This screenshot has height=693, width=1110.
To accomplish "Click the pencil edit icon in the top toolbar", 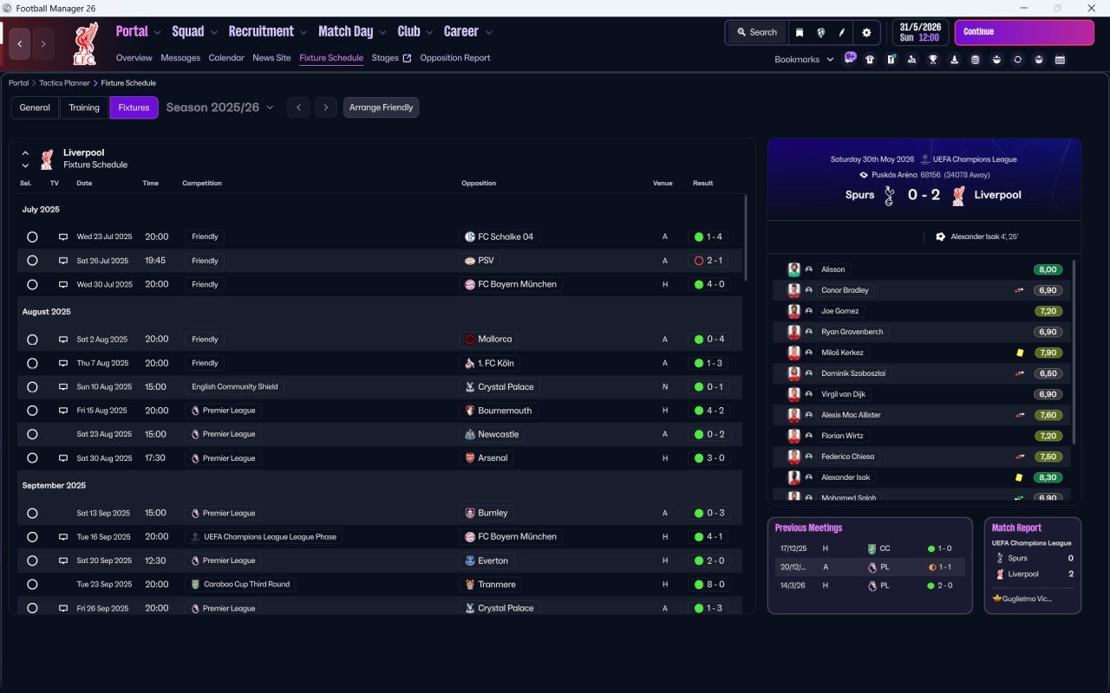I will coord(841,32).
